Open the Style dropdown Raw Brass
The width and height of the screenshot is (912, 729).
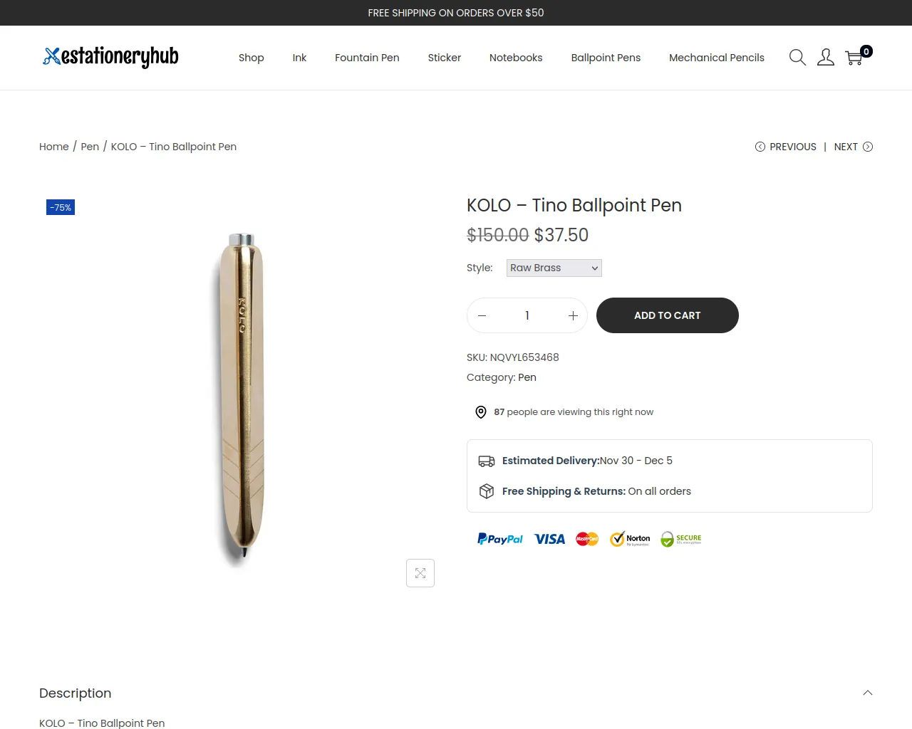[554, 268]
